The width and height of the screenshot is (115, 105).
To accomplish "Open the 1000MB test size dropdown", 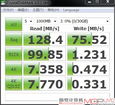I will point(46,21).
